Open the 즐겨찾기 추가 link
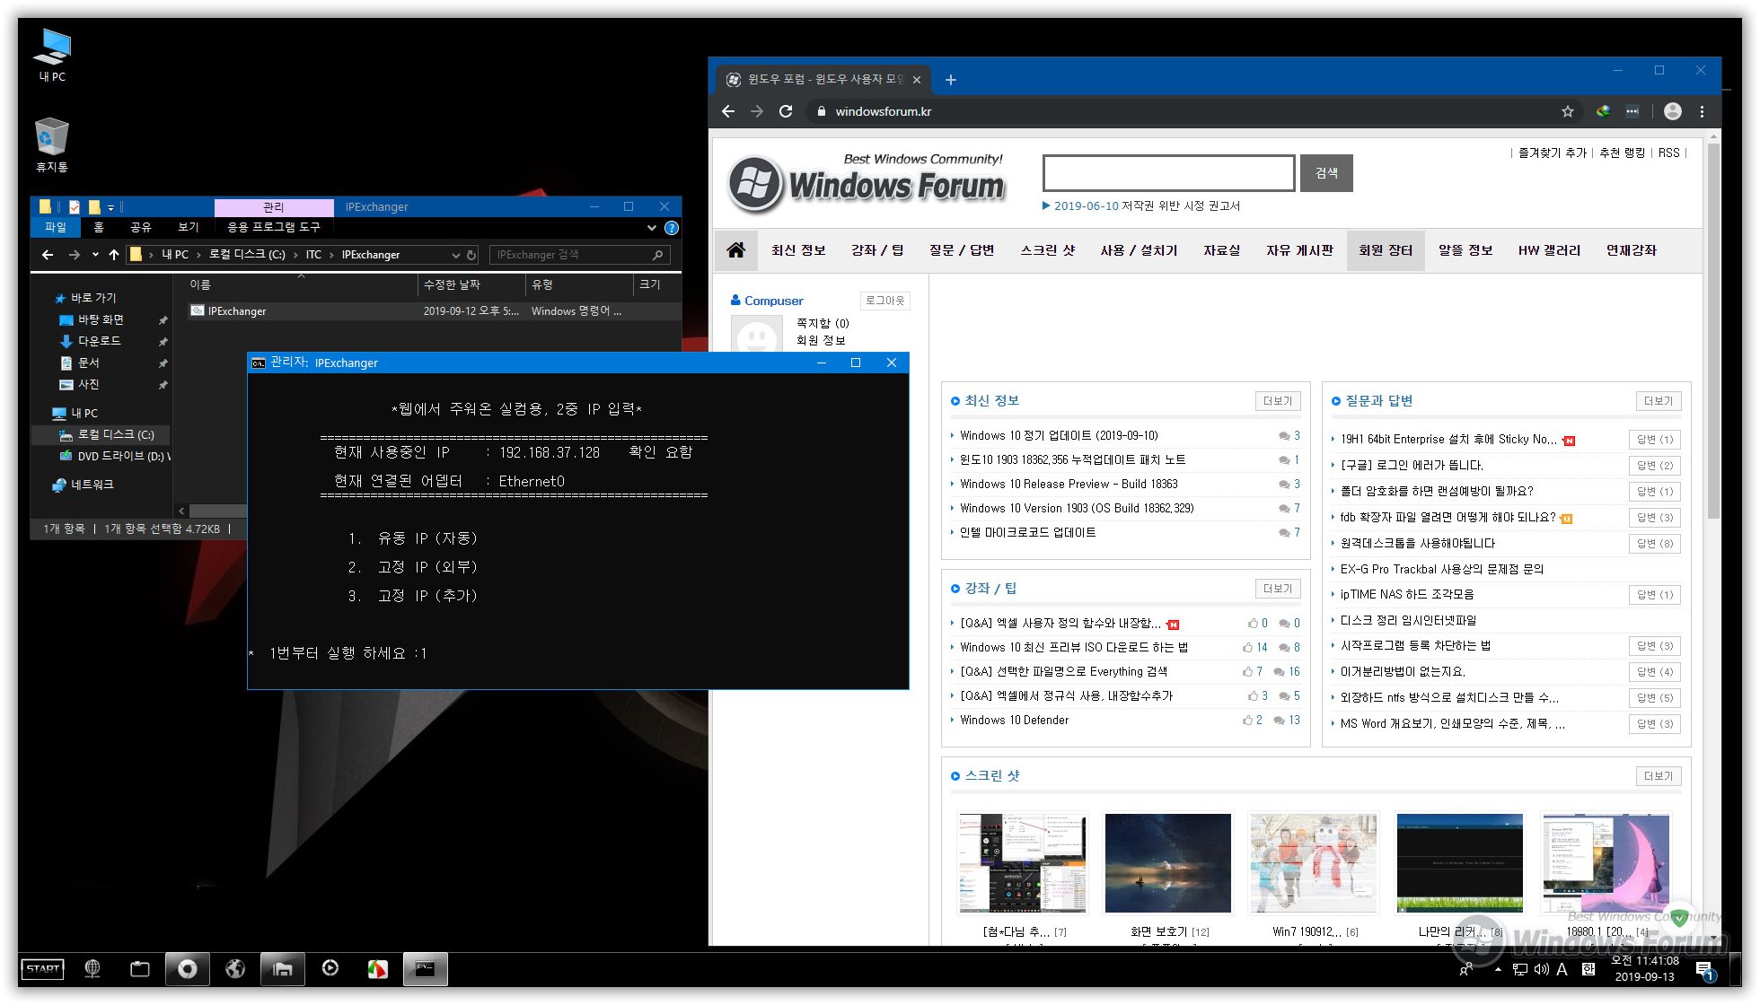 click(1552, 153)
